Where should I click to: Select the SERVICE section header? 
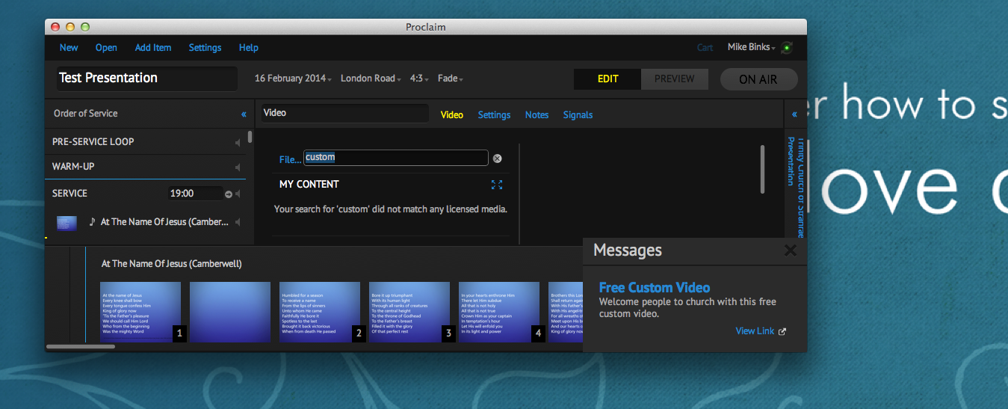coord(69,194)
